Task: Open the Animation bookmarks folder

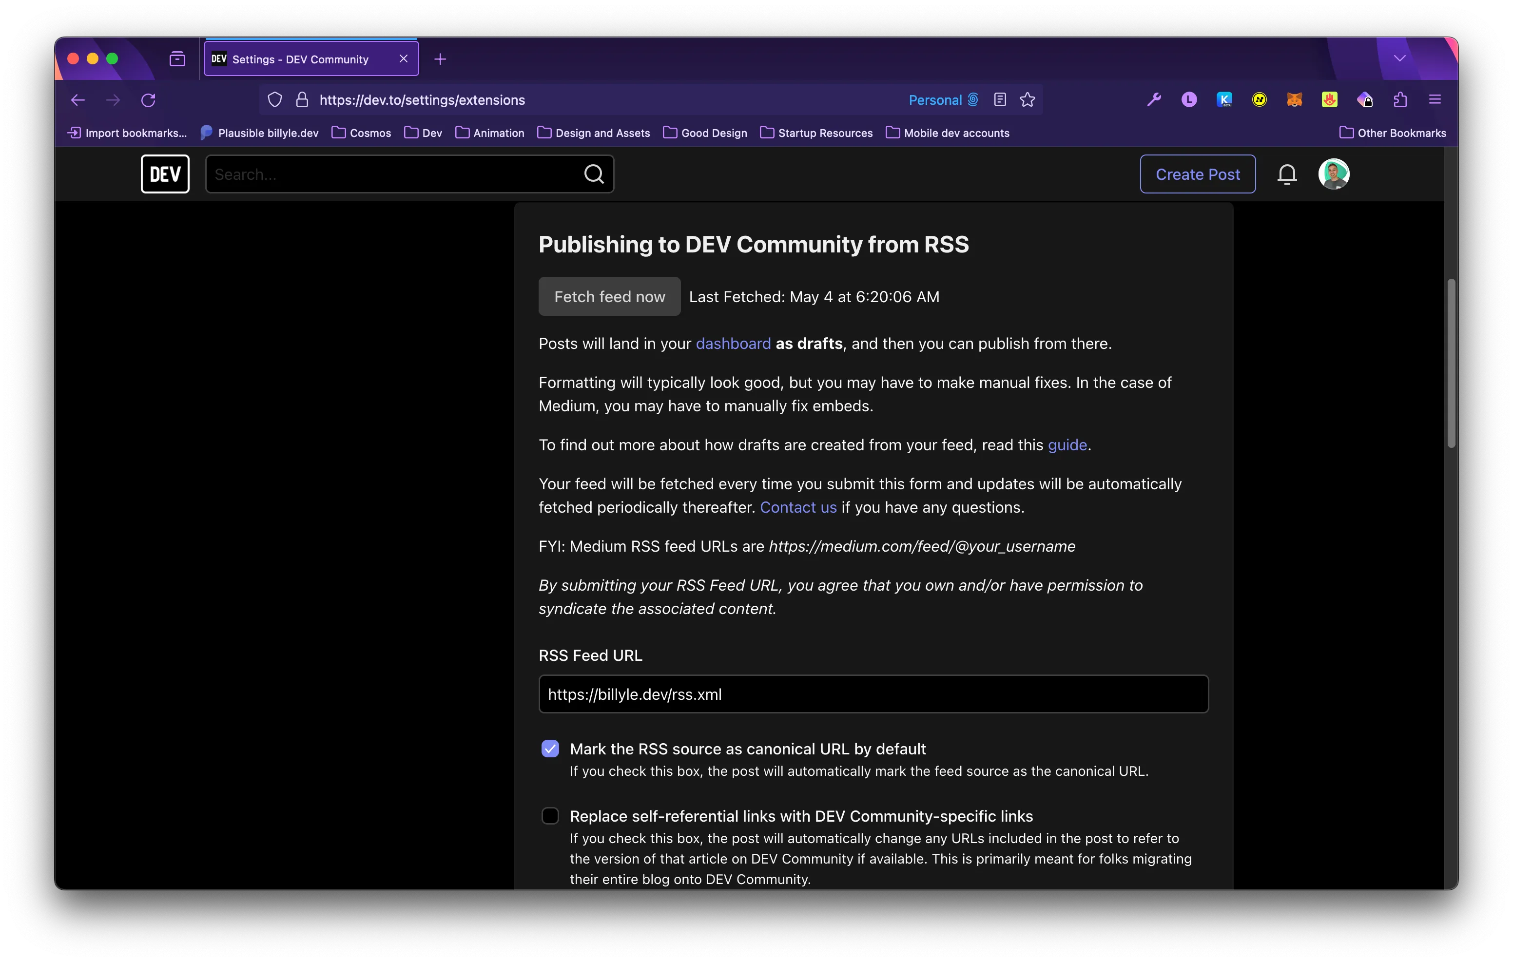Action: 489,133
